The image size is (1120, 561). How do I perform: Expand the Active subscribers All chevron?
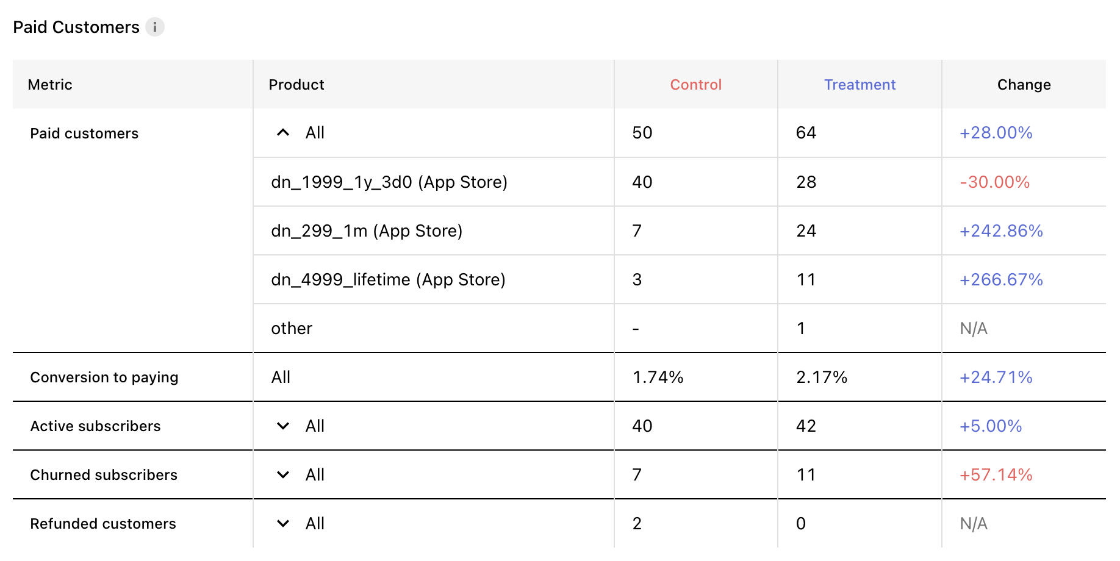tap(283, 426)
